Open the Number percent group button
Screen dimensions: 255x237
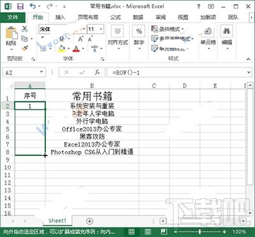pos(139,38)
